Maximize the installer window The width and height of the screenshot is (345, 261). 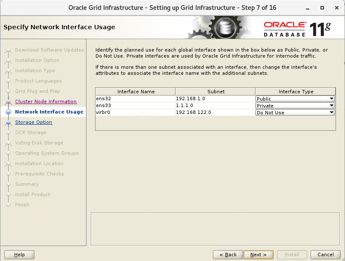(x=322, y=8)
